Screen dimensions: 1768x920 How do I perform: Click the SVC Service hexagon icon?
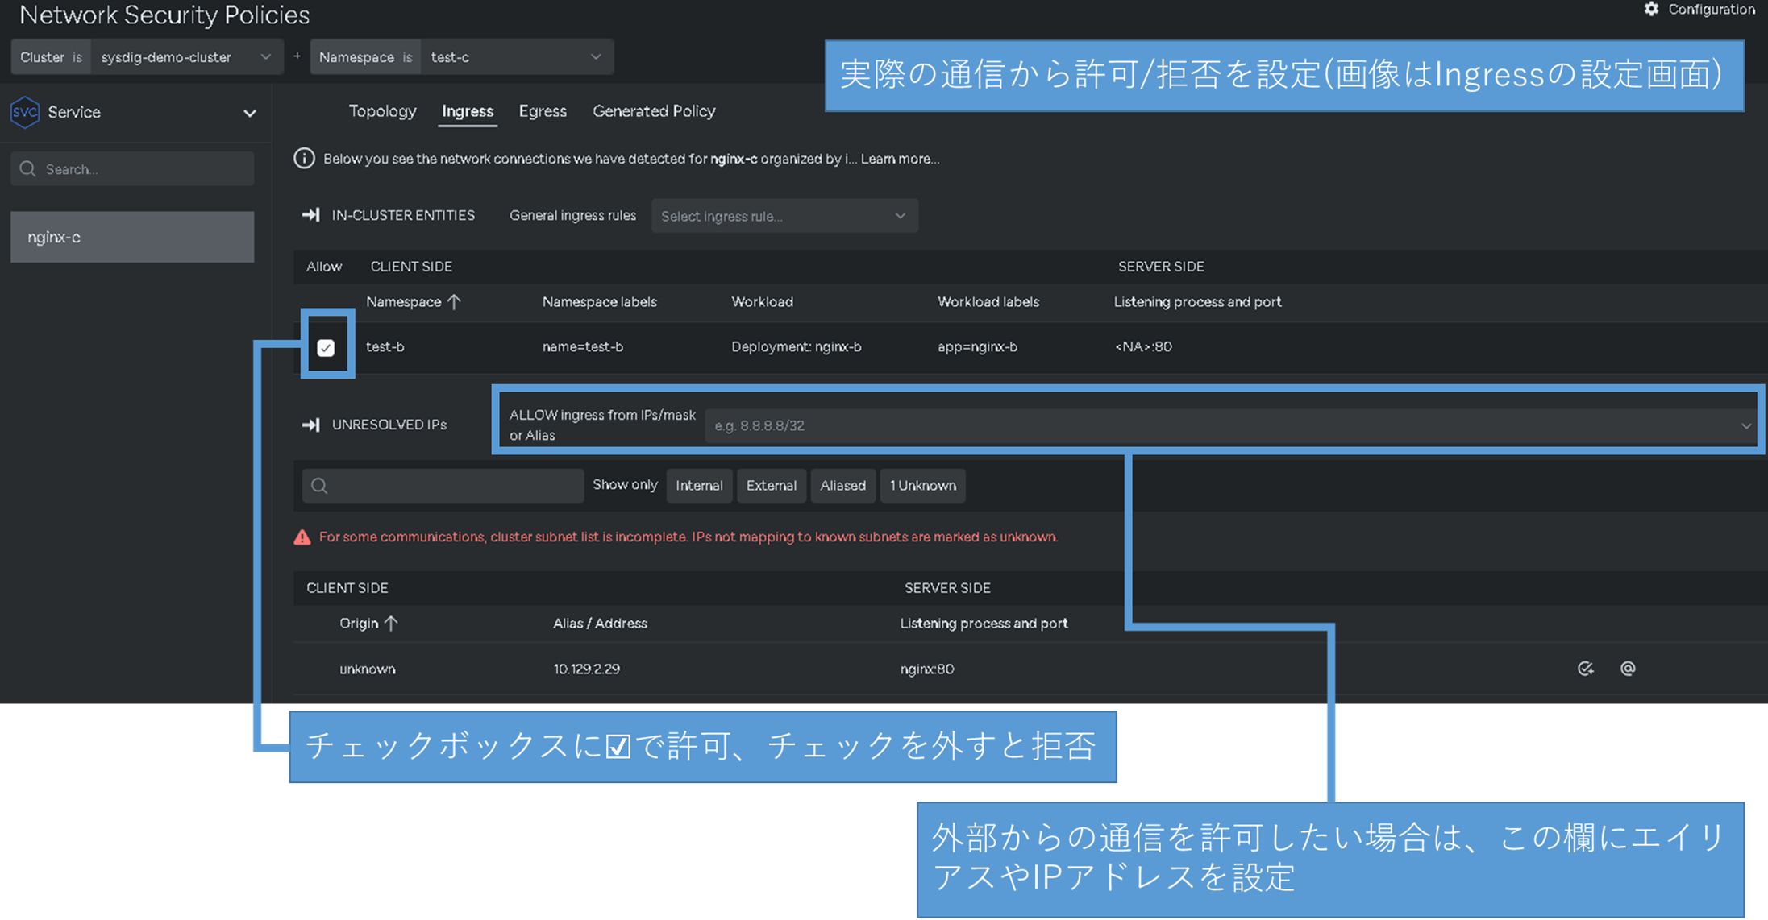tap(25, 112)
